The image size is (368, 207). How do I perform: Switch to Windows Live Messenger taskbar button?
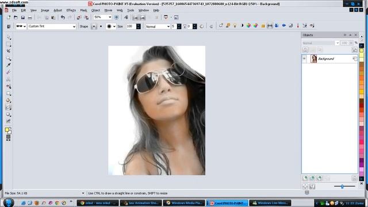(270, 203)
